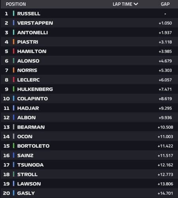Select the POSITION column header
178x198 pixels.
(16, 4)
